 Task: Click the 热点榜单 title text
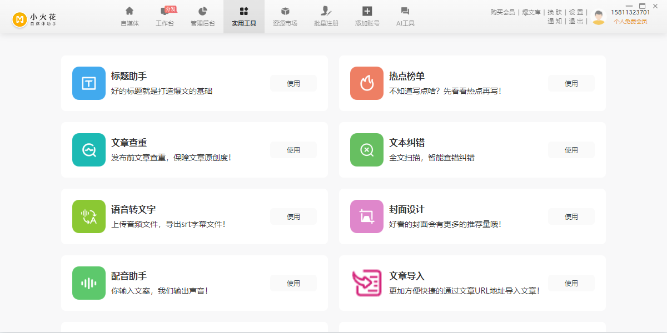407,77
